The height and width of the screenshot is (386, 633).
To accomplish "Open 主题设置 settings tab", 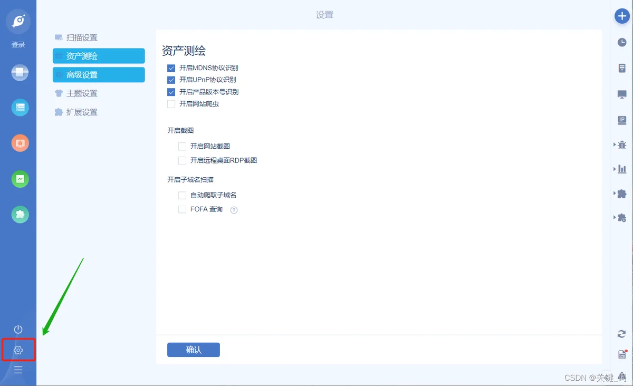I will pos(99,93).
